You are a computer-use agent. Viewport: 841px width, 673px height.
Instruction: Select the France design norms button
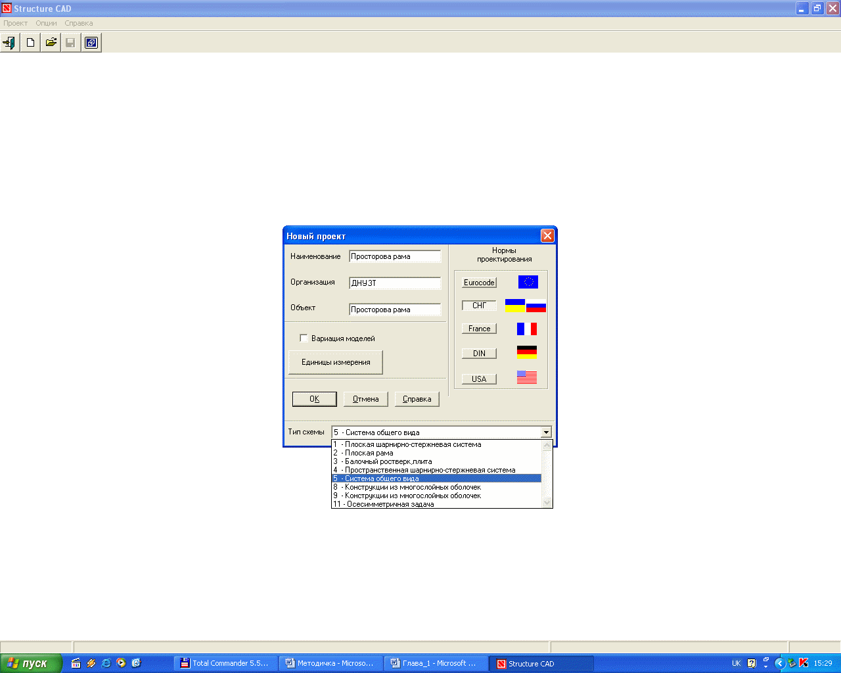pos(479,329)
